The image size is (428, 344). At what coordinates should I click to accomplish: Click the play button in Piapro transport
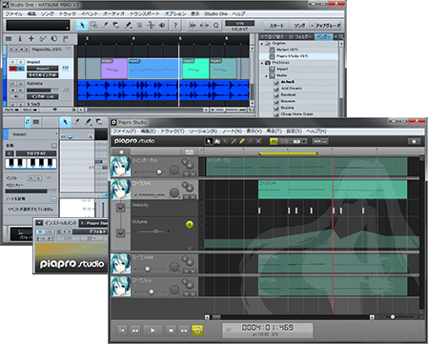click(153, 331)
